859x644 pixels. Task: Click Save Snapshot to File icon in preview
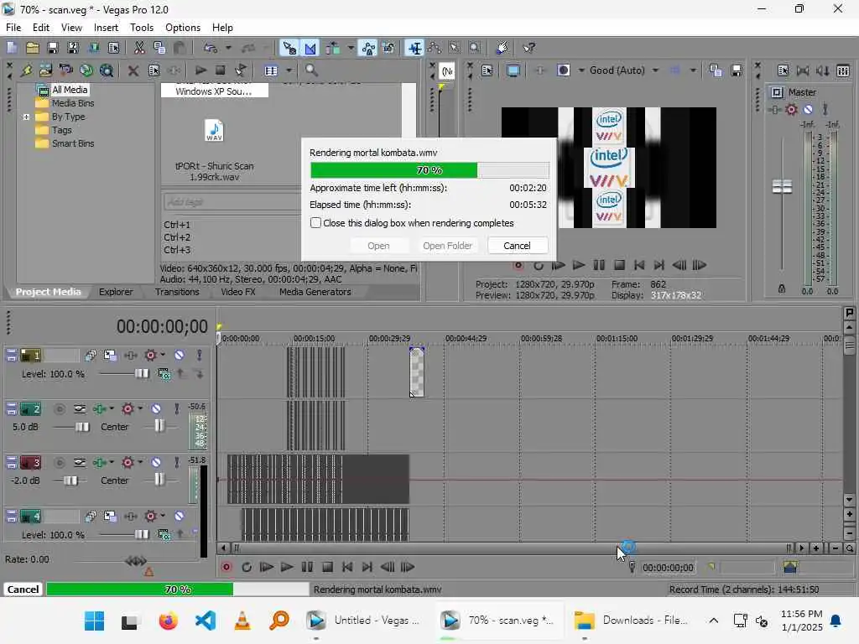point(737,70)
